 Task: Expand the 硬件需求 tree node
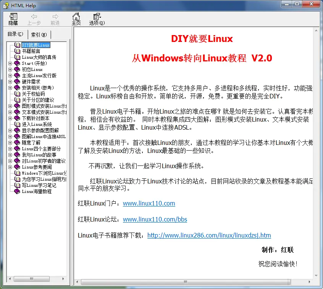click(10, 82)
